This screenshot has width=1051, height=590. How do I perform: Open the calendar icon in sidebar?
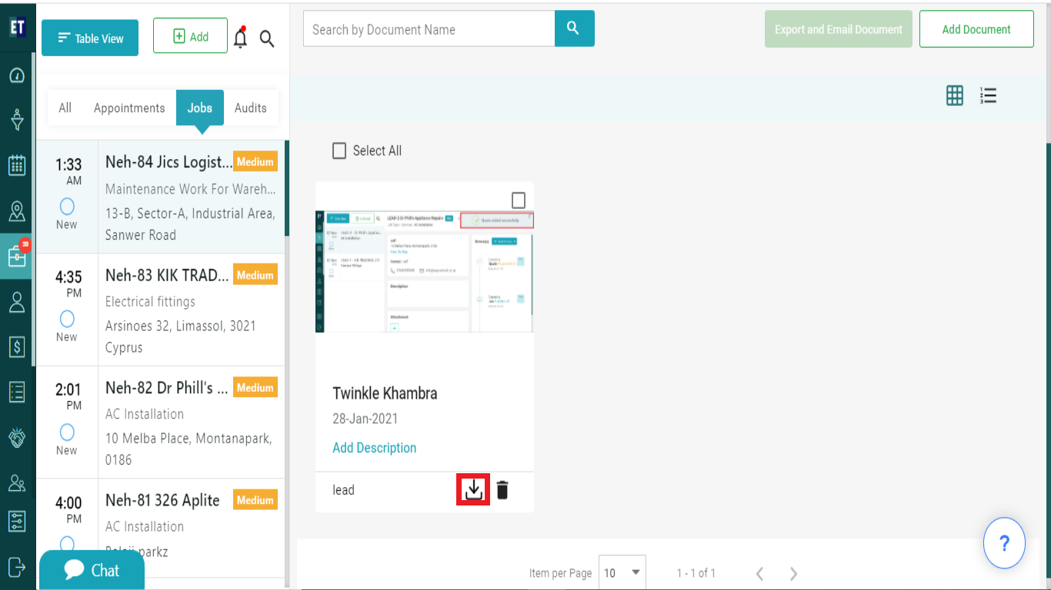click(x=17, y=165)
